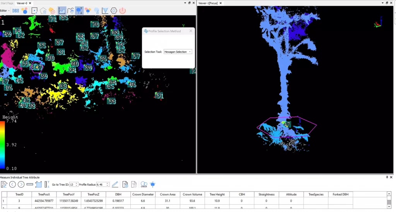
Task: Click the CHECK icon in measure toolbar
Action: coord(143,185)
